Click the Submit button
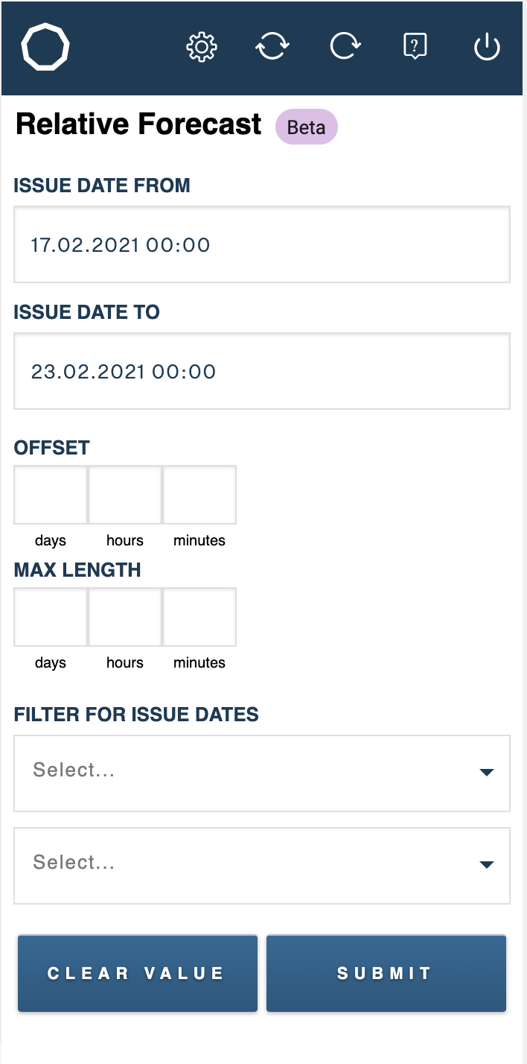Image resolution: width=527 pixels, height=1064 pixels. coord(386,974)
